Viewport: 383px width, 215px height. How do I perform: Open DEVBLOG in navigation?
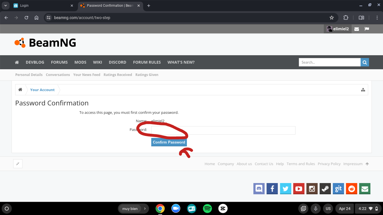click(35, 62)
